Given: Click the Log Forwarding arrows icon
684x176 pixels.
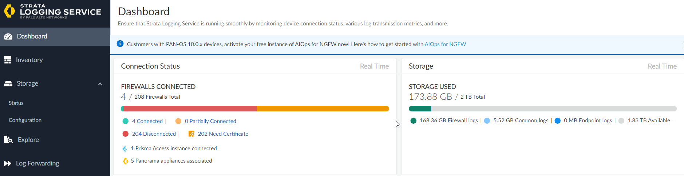Looking at the screenshot, I should pyautogui.click(x=8, y=163).
